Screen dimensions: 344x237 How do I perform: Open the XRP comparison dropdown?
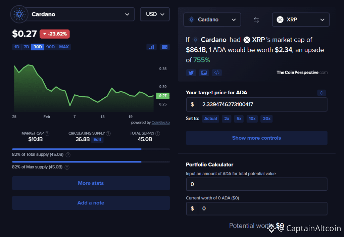click(301, 20)
